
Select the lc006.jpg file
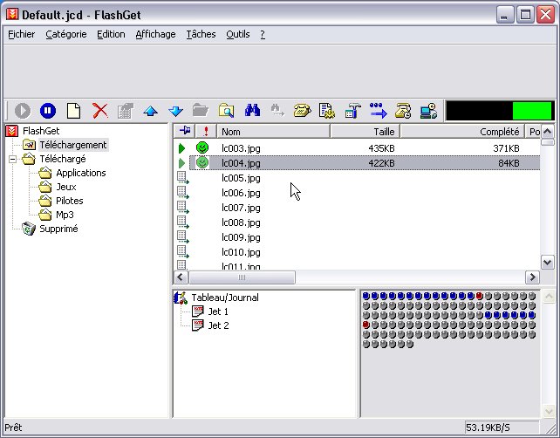(241, 193)
